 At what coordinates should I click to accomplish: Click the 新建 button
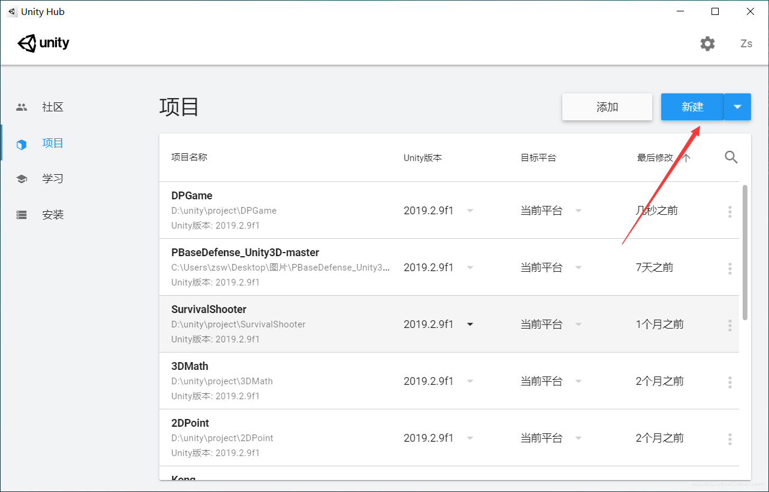click(692, 107)
